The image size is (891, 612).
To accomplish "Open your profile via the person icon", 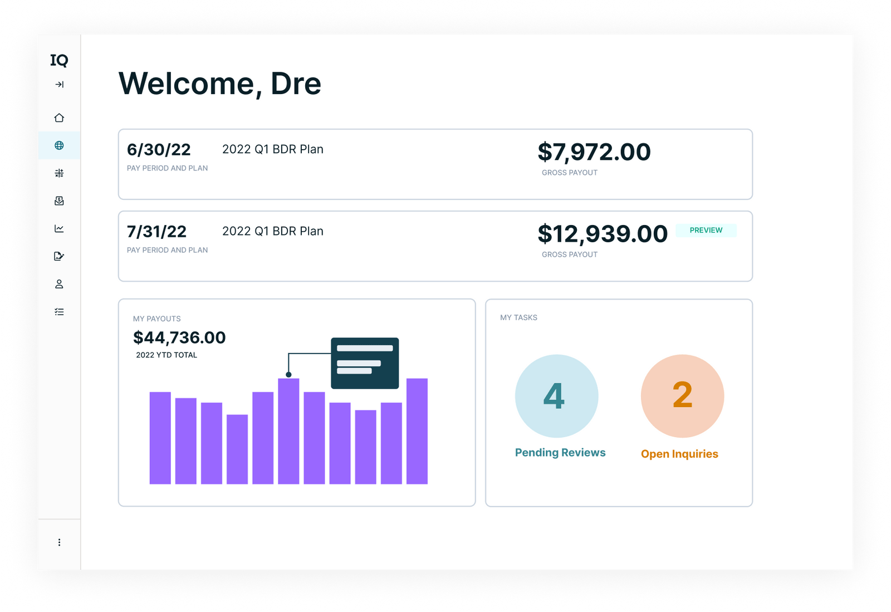I will coord(59,285).
